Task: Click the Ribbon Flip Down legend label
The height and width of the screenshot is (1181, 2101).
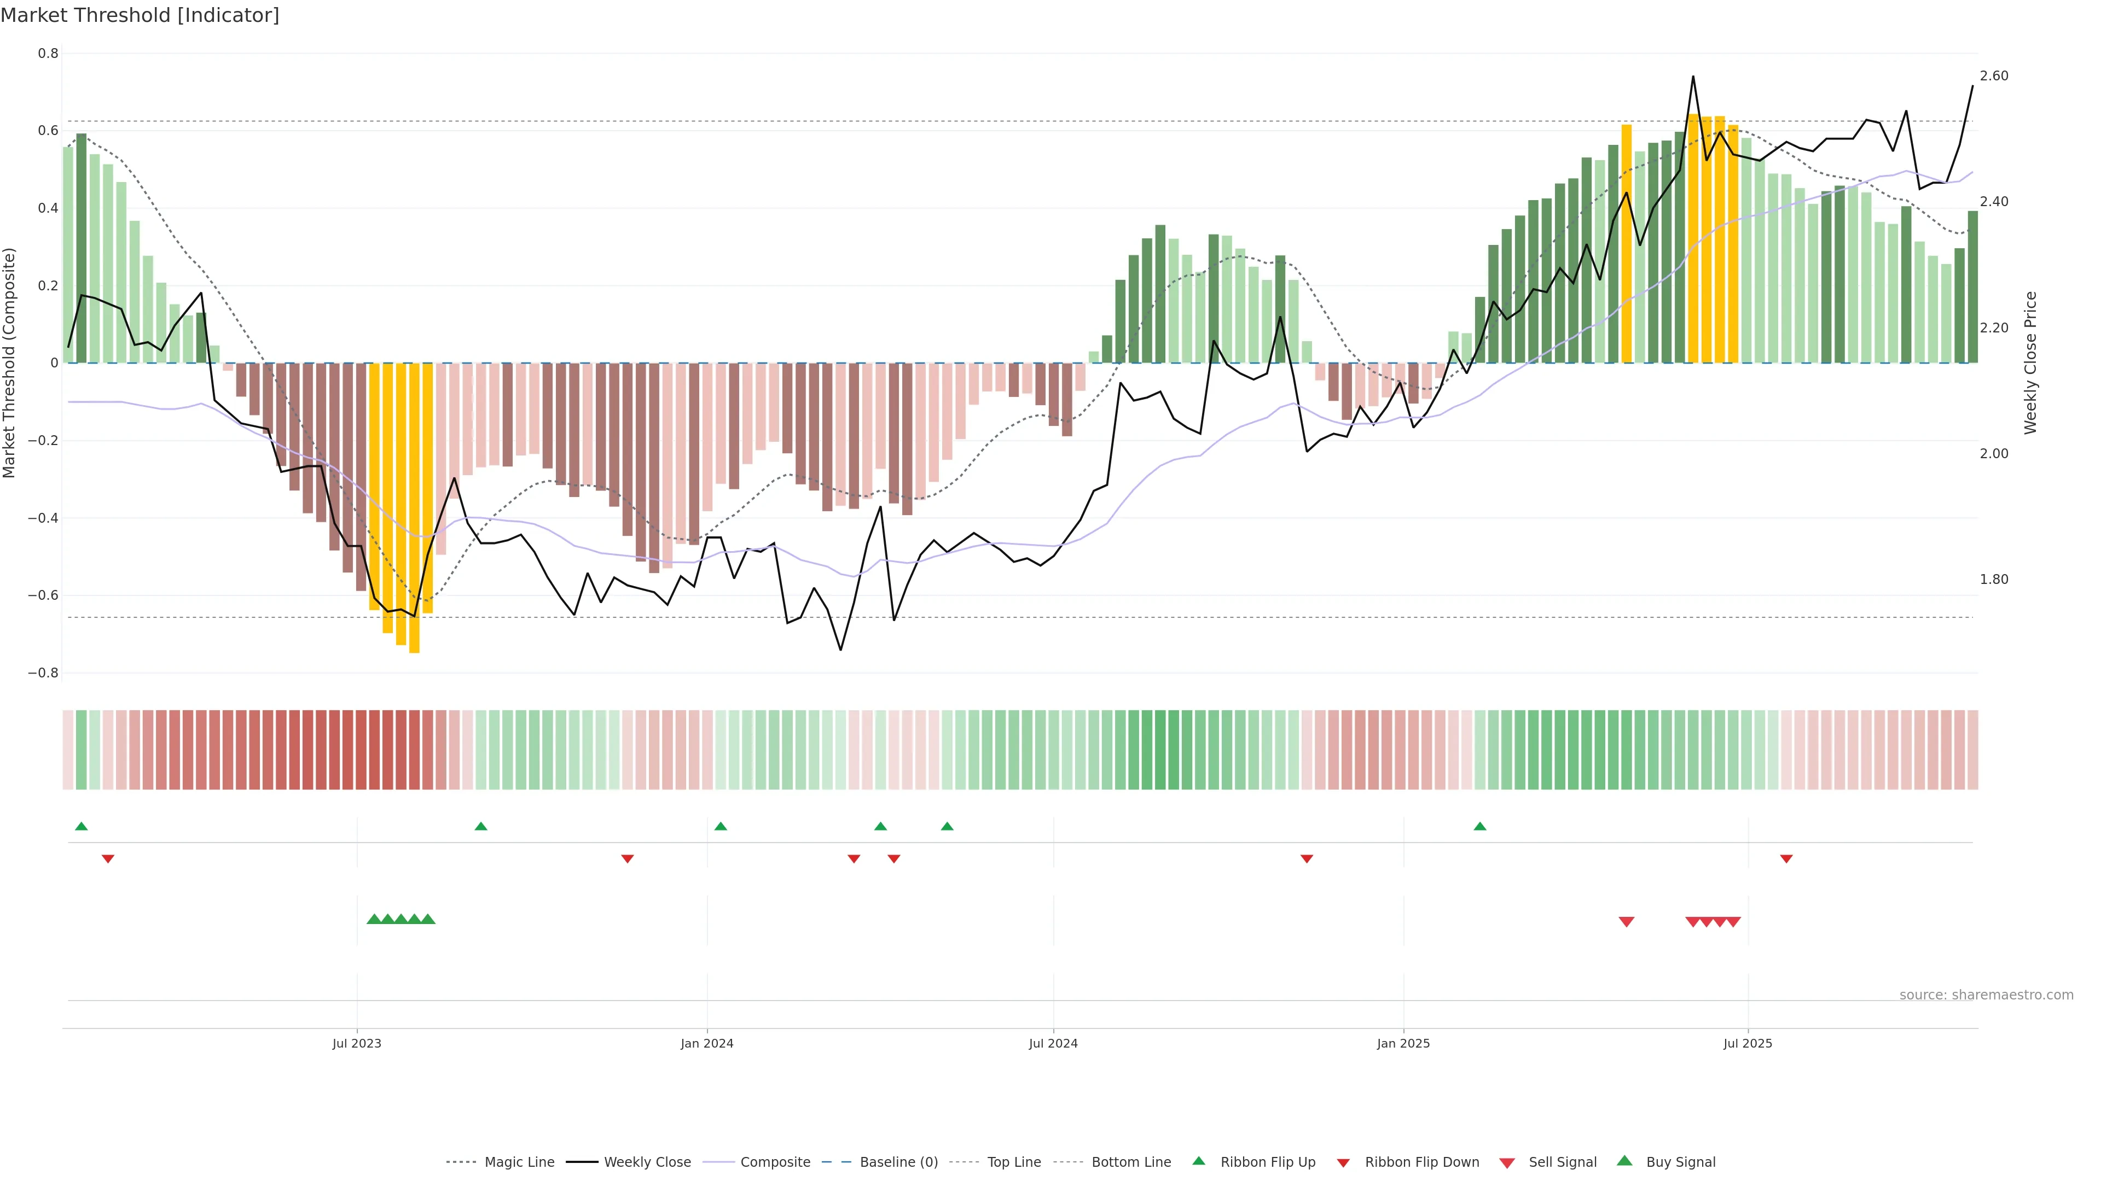Action: click(1421, 1162)
